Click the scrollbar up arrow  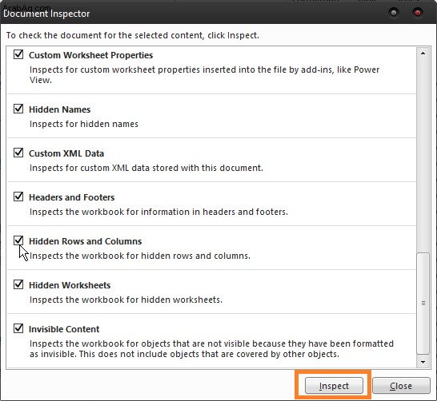click(423, 53)
